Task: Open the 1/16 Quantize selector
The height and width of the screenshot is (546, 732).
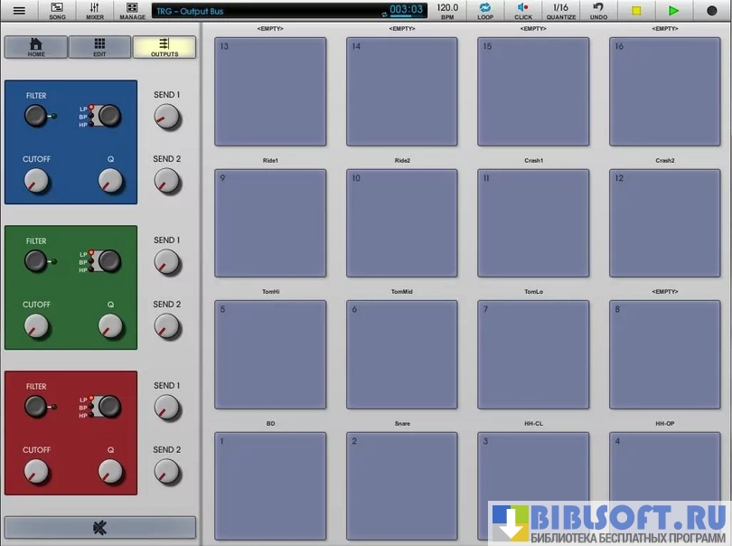Action: point(560,11)
